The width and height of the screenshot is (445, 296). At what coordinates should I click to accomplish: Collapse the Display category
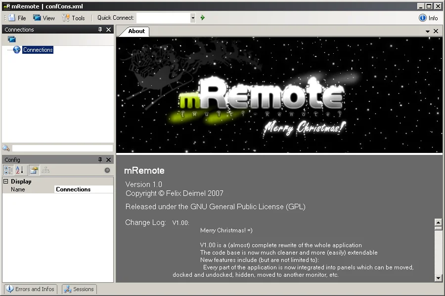coord(5,181)
